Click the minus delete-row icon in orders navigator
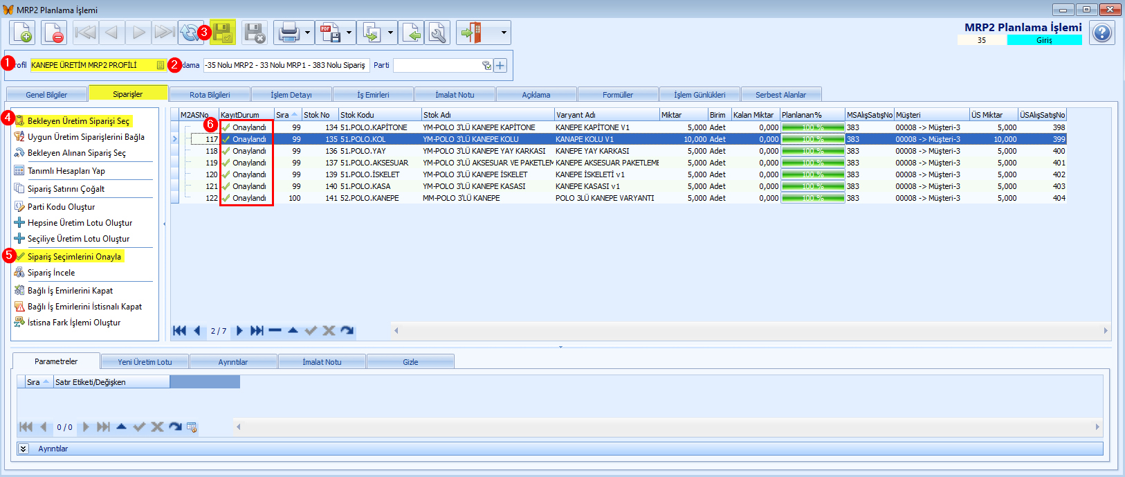The height and width of the screenshot is (477, 1125). pos(275,330)
